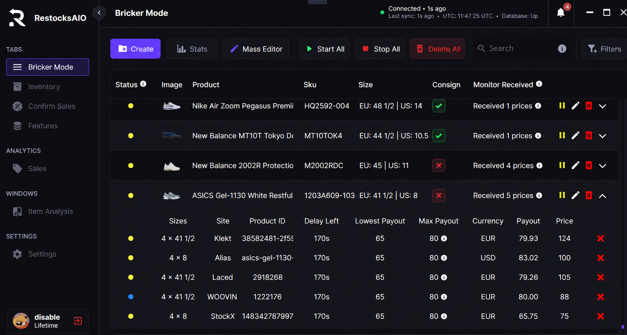Click the disable user avatar
627x335 pixels.
21,321
